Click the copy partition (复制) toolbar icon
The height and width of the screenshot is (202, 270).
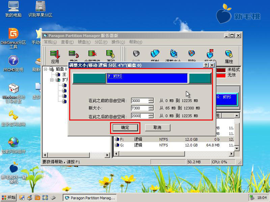(x=155, y=54)
